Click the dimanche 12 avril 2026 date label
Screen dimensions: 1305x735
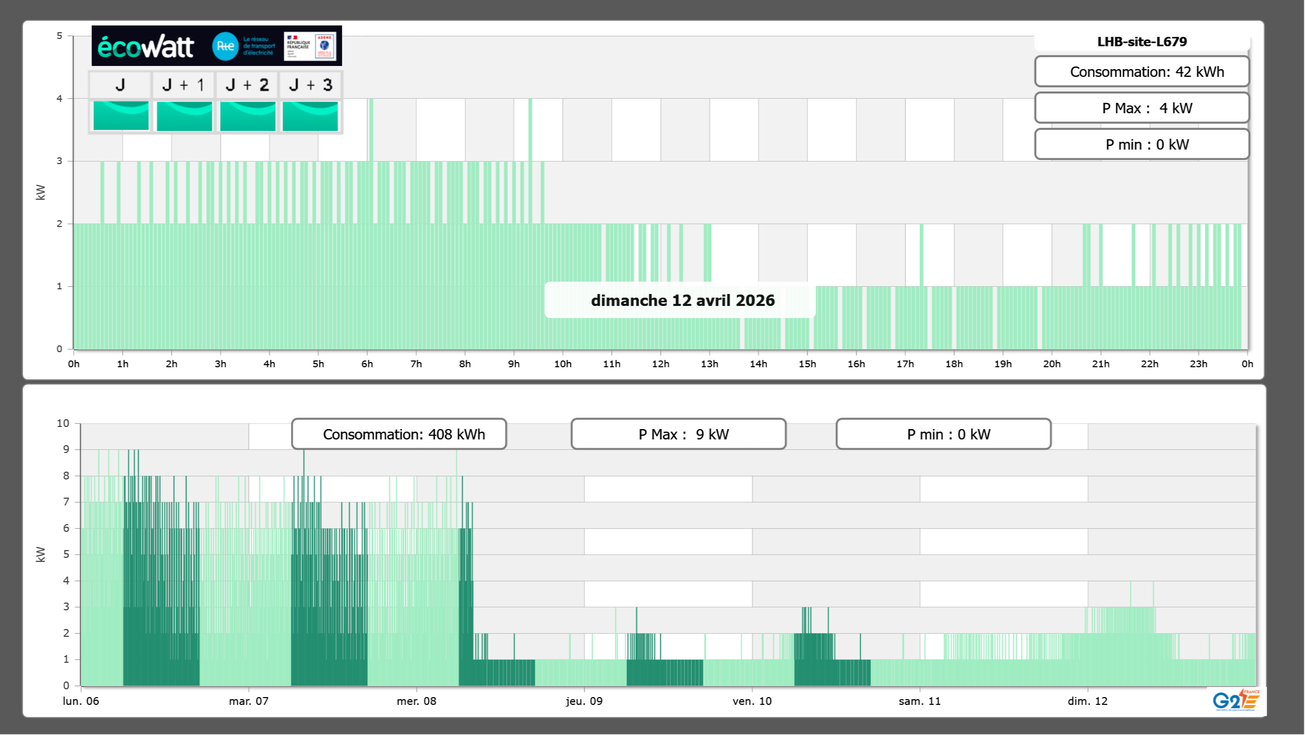coord(682,300)
